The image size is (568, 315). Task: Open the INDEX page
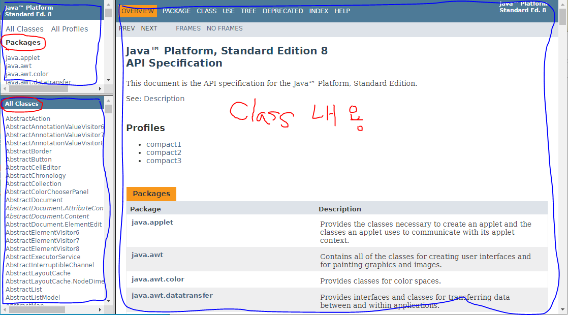tap(319, 11)
